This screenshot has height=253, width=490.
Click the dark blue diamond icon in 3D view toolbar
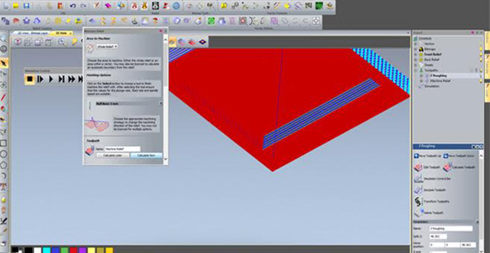click(x=203, y=42)
